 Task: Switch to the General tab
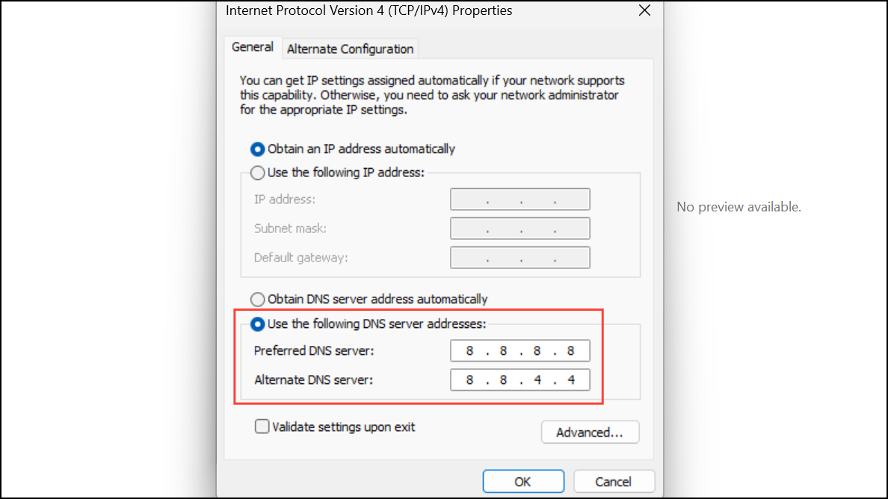click(253, 47)
